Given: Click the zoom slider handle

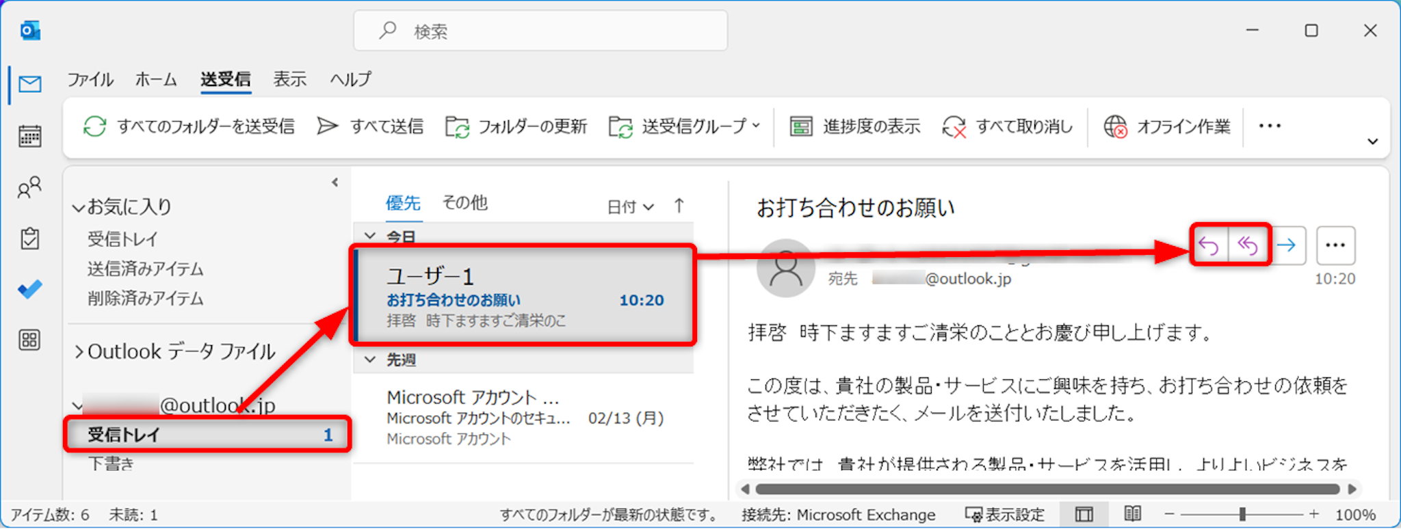Looking at the screenshot, I should coord(1242,514).
